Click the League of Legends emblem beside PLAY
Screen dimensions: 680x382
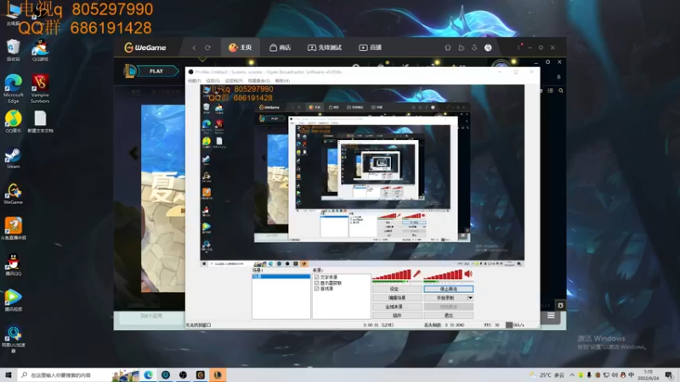coord(130,71)
